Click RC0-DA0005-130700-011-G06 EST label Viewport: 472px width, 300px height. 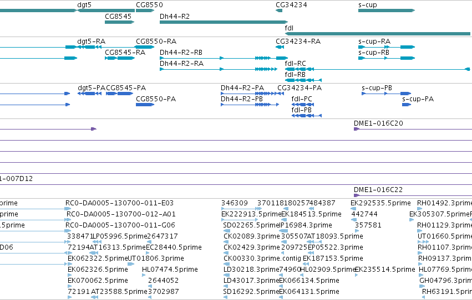coord(121,225)
